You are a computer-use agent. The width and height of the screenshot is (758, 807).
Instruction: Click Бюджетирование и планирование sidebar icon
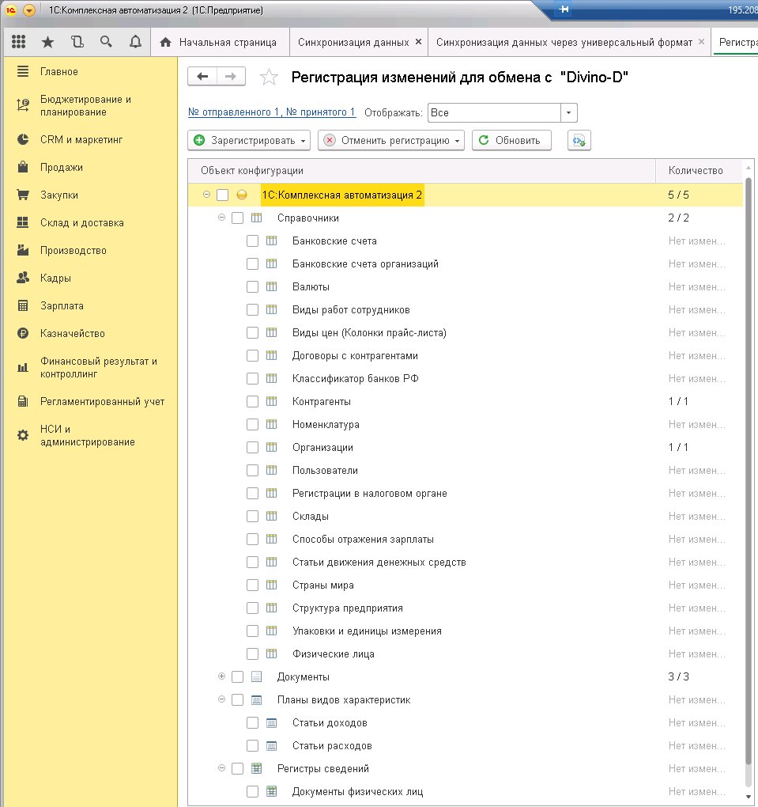(23, 105)
